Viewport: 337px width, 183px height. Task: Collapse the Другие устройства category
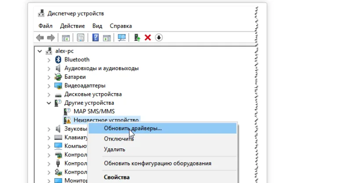pyautogui.click(x=49, y=103)
